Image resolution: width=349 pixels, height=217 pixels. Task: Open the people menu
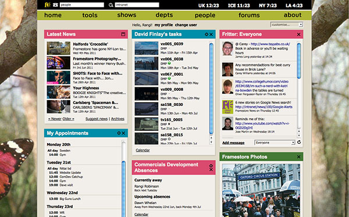tap(205, 15)
